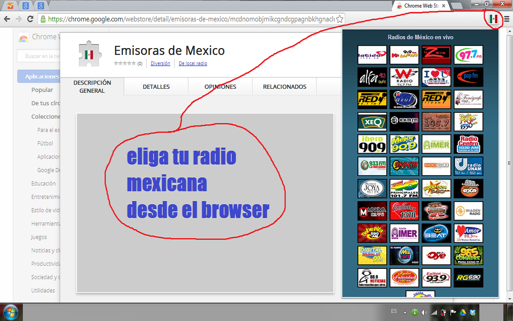Screen dimensions: 513x321
Task: Play the 98.9 FM station
Action: click(x=404, y=166)
